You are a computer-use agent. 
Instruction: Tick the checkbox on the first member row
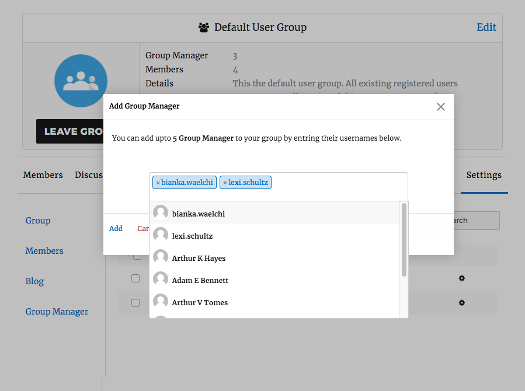pos(135,255)
